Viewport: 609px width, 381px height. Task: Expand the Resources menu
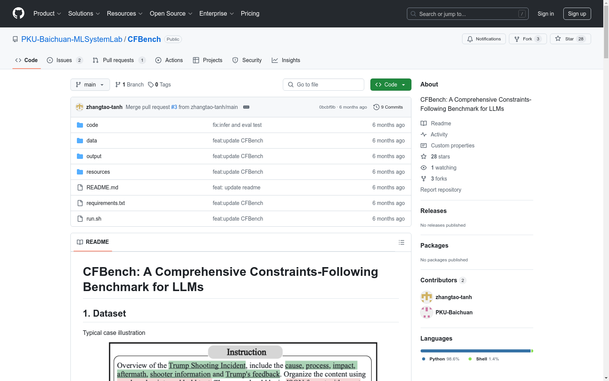coord(125,14)
